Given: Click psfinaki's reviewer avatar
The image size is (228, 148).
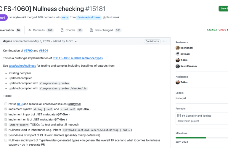Looking at the screenshot, I should (x=178, y=54).
